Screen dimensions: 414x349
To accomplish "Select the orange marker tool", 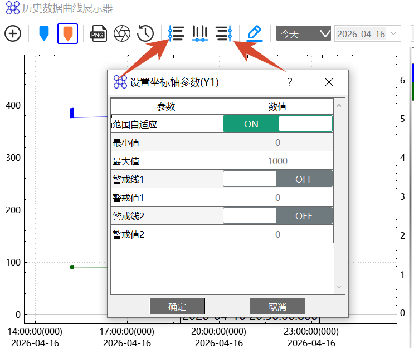I will [x=67, y=33].
